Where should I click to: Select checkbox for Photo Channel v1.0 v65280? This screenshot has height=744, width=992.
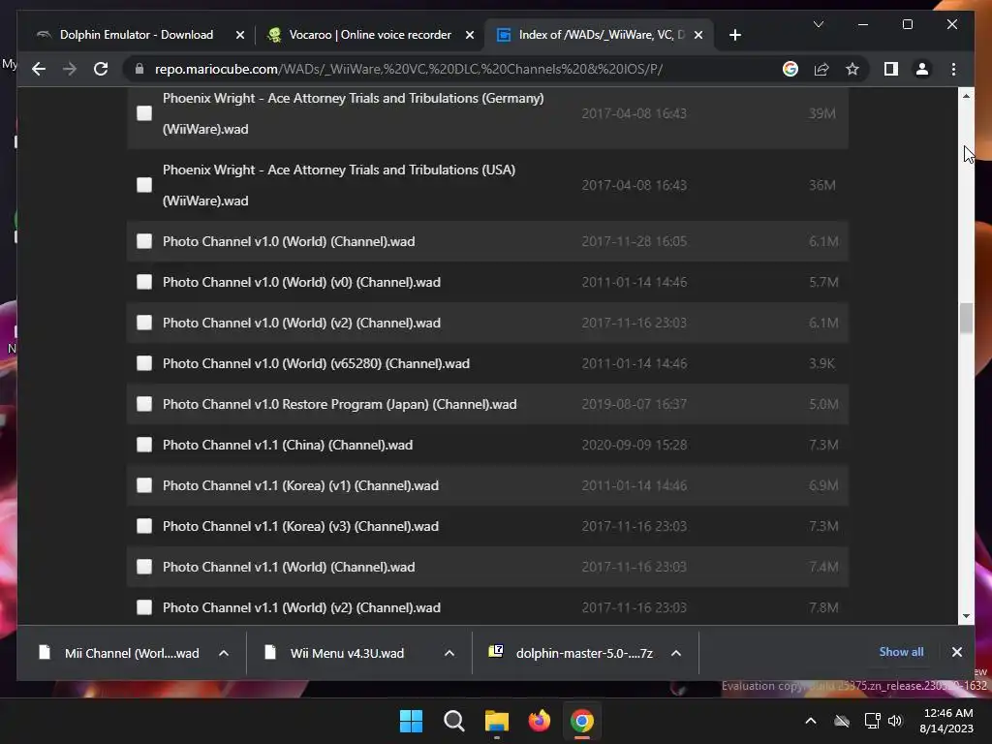(x=144, y=363)
